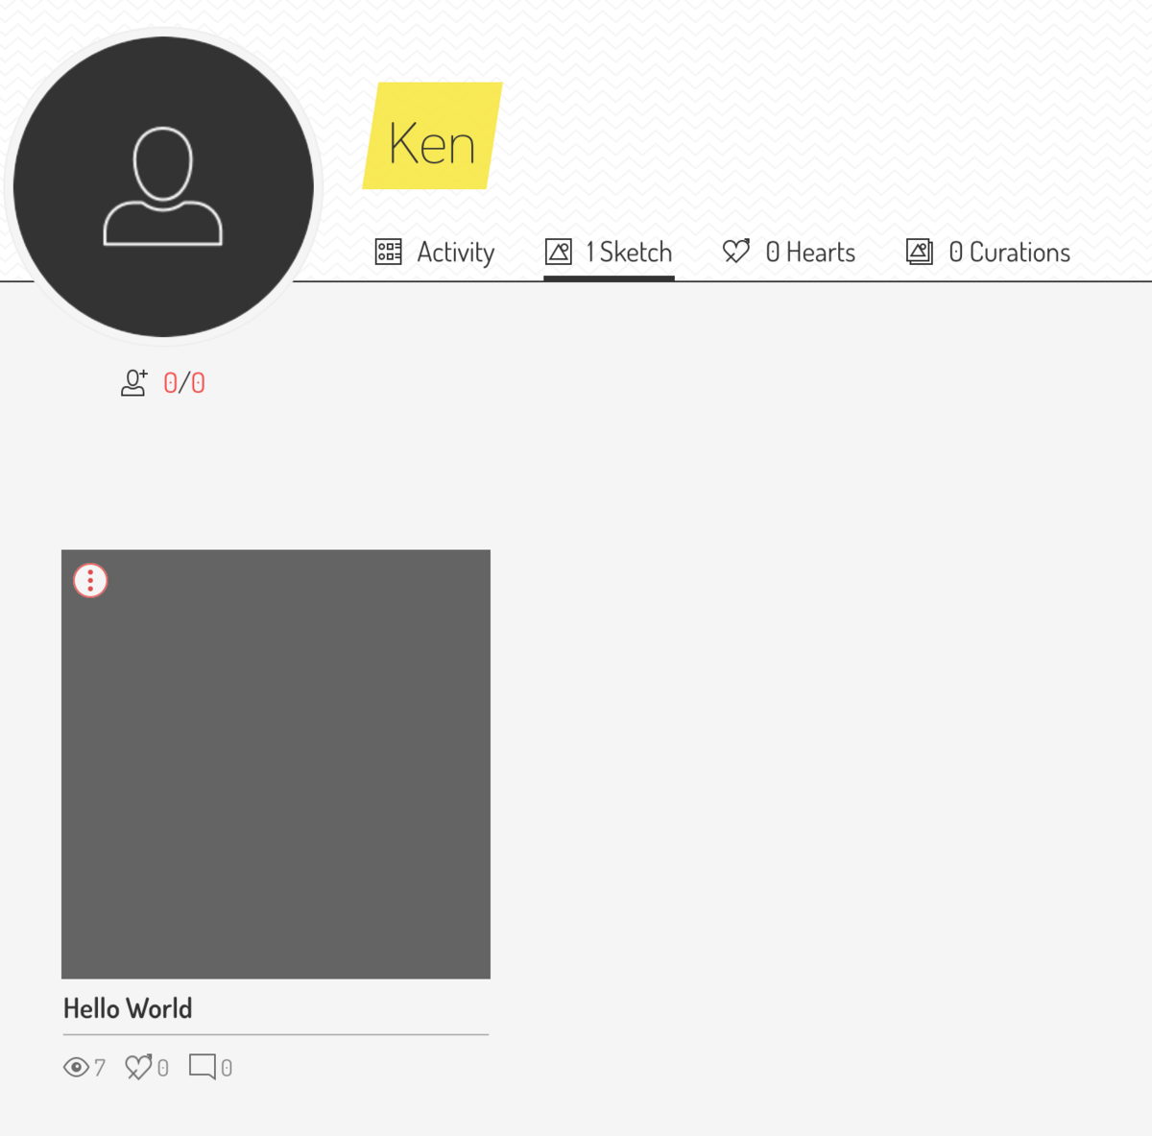Click the stacked curations icon beside "0 Curations"
Image resolution: width=1152 pixels, height=1136 pixels.
pyautogui.click(x=920, y=252)
